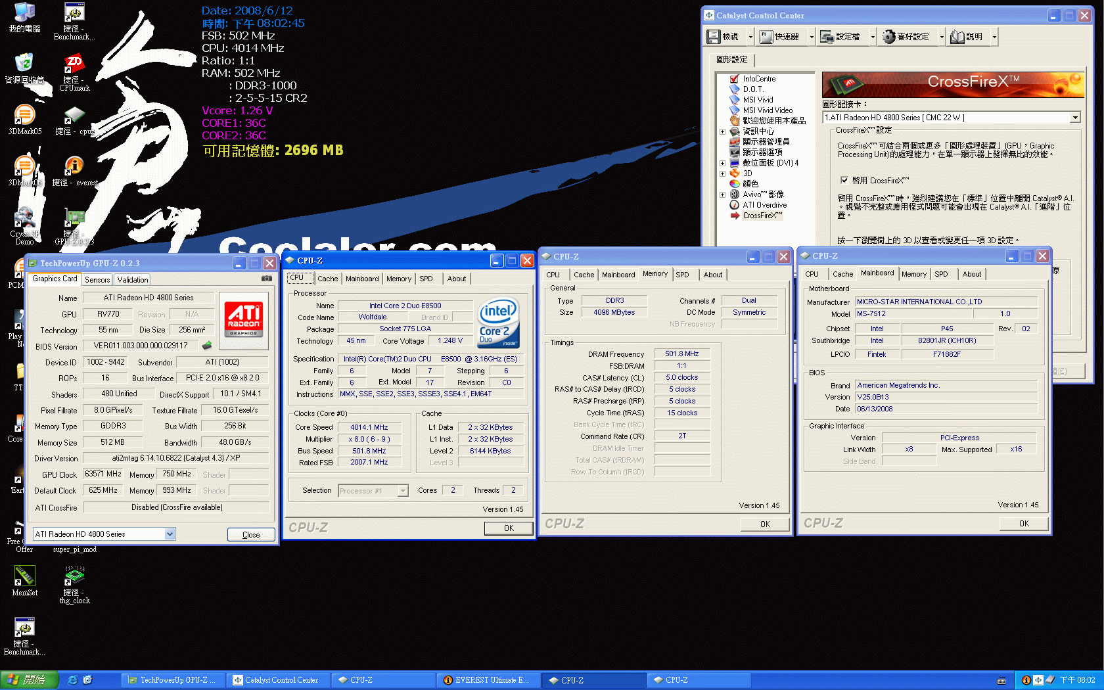Image resolution: width=1104 pixels, height=690 pixels.
Task: Click the 說明 help toolbar button
Action: 967,37
